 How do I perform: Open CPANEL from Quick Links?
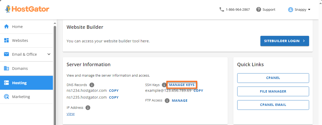pos(273,78)
